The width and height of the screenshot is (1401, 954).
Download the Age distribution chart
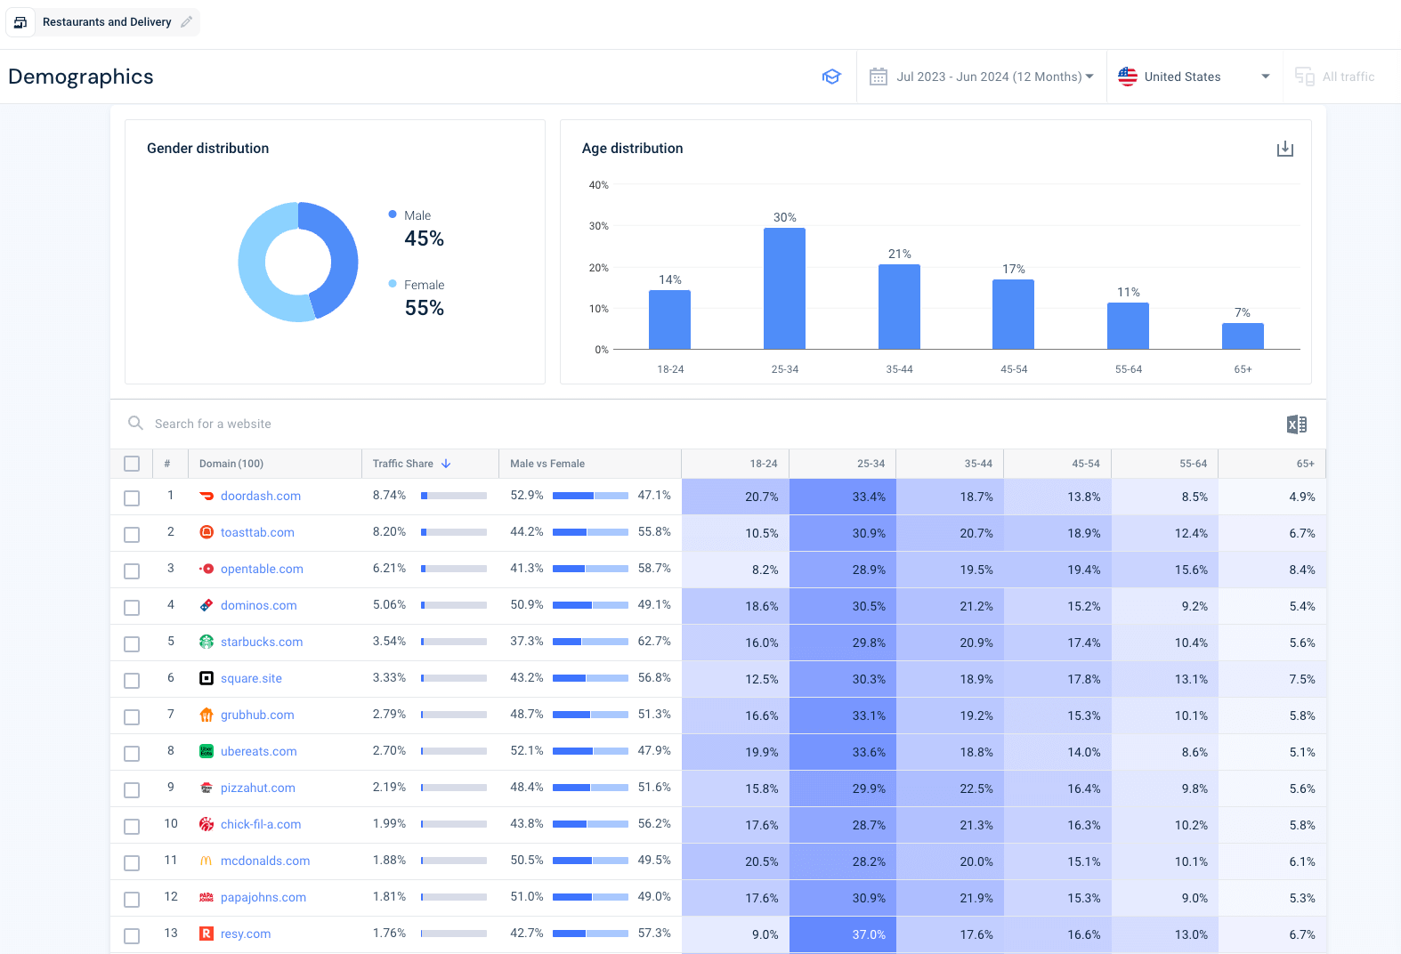(x=1285, y=149)
